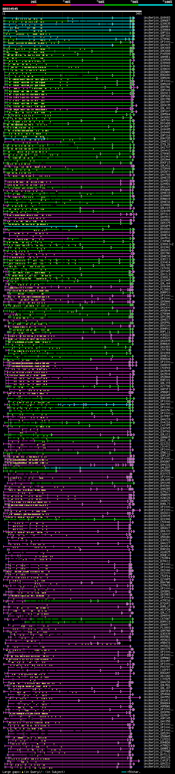Open the UniRef100_Q4PSF3 hit
Viewport: 175px width, 774px height.
click(157, 389)
